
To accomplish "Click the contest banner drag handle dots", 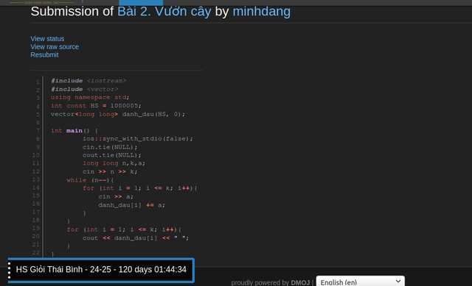I will click(10, 270).
